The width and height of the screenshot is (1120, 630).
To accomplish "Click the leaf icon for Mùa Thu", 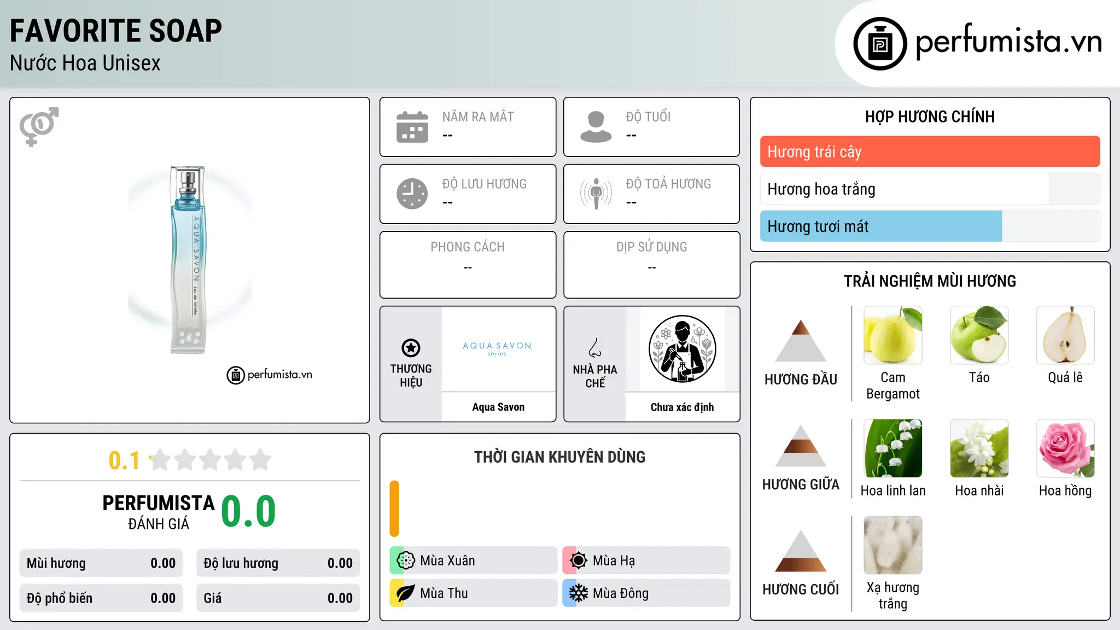I will (x=406, y=593).
